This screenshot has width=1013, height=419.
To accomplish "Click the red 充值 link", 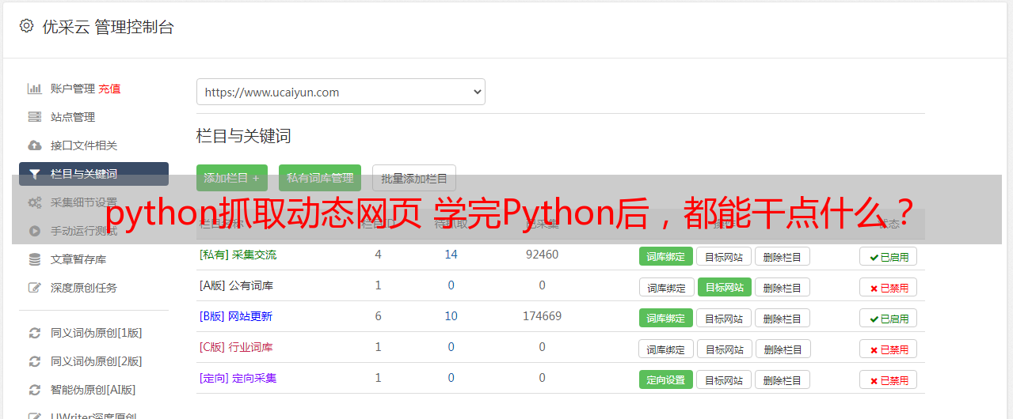I will click(x=110, y=89).
